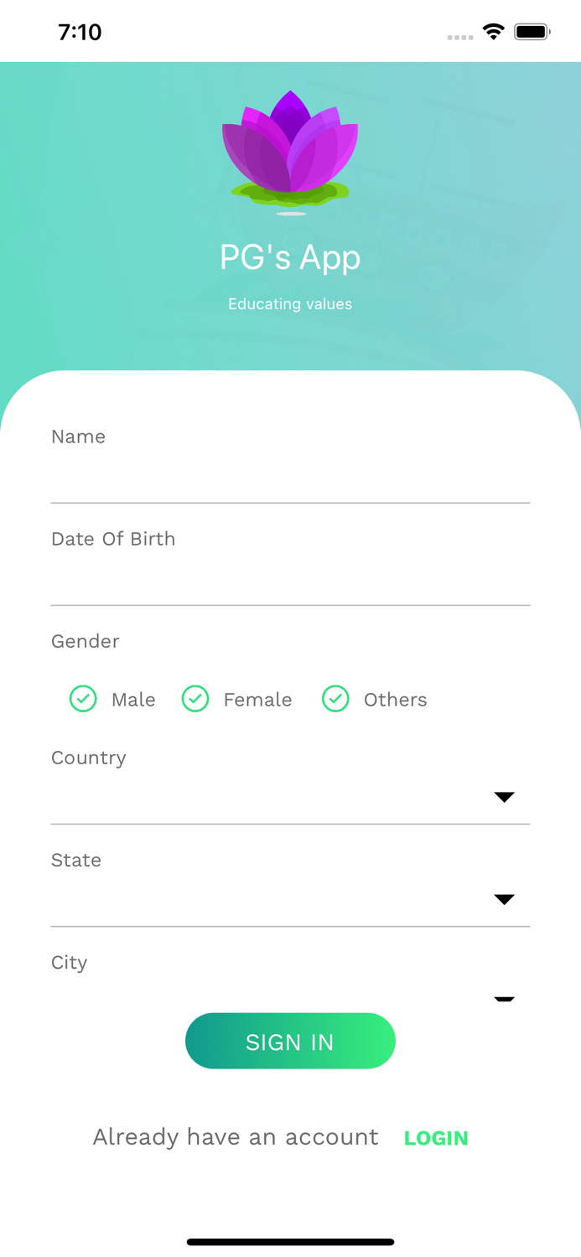The image size is (581, 1257).
Task: Tap the Date Of Birth field
Action: pos(290,578)
